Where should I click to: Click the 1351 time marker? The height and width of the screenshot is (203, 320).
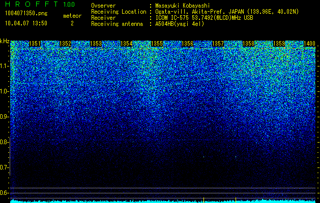click(35, 44)
